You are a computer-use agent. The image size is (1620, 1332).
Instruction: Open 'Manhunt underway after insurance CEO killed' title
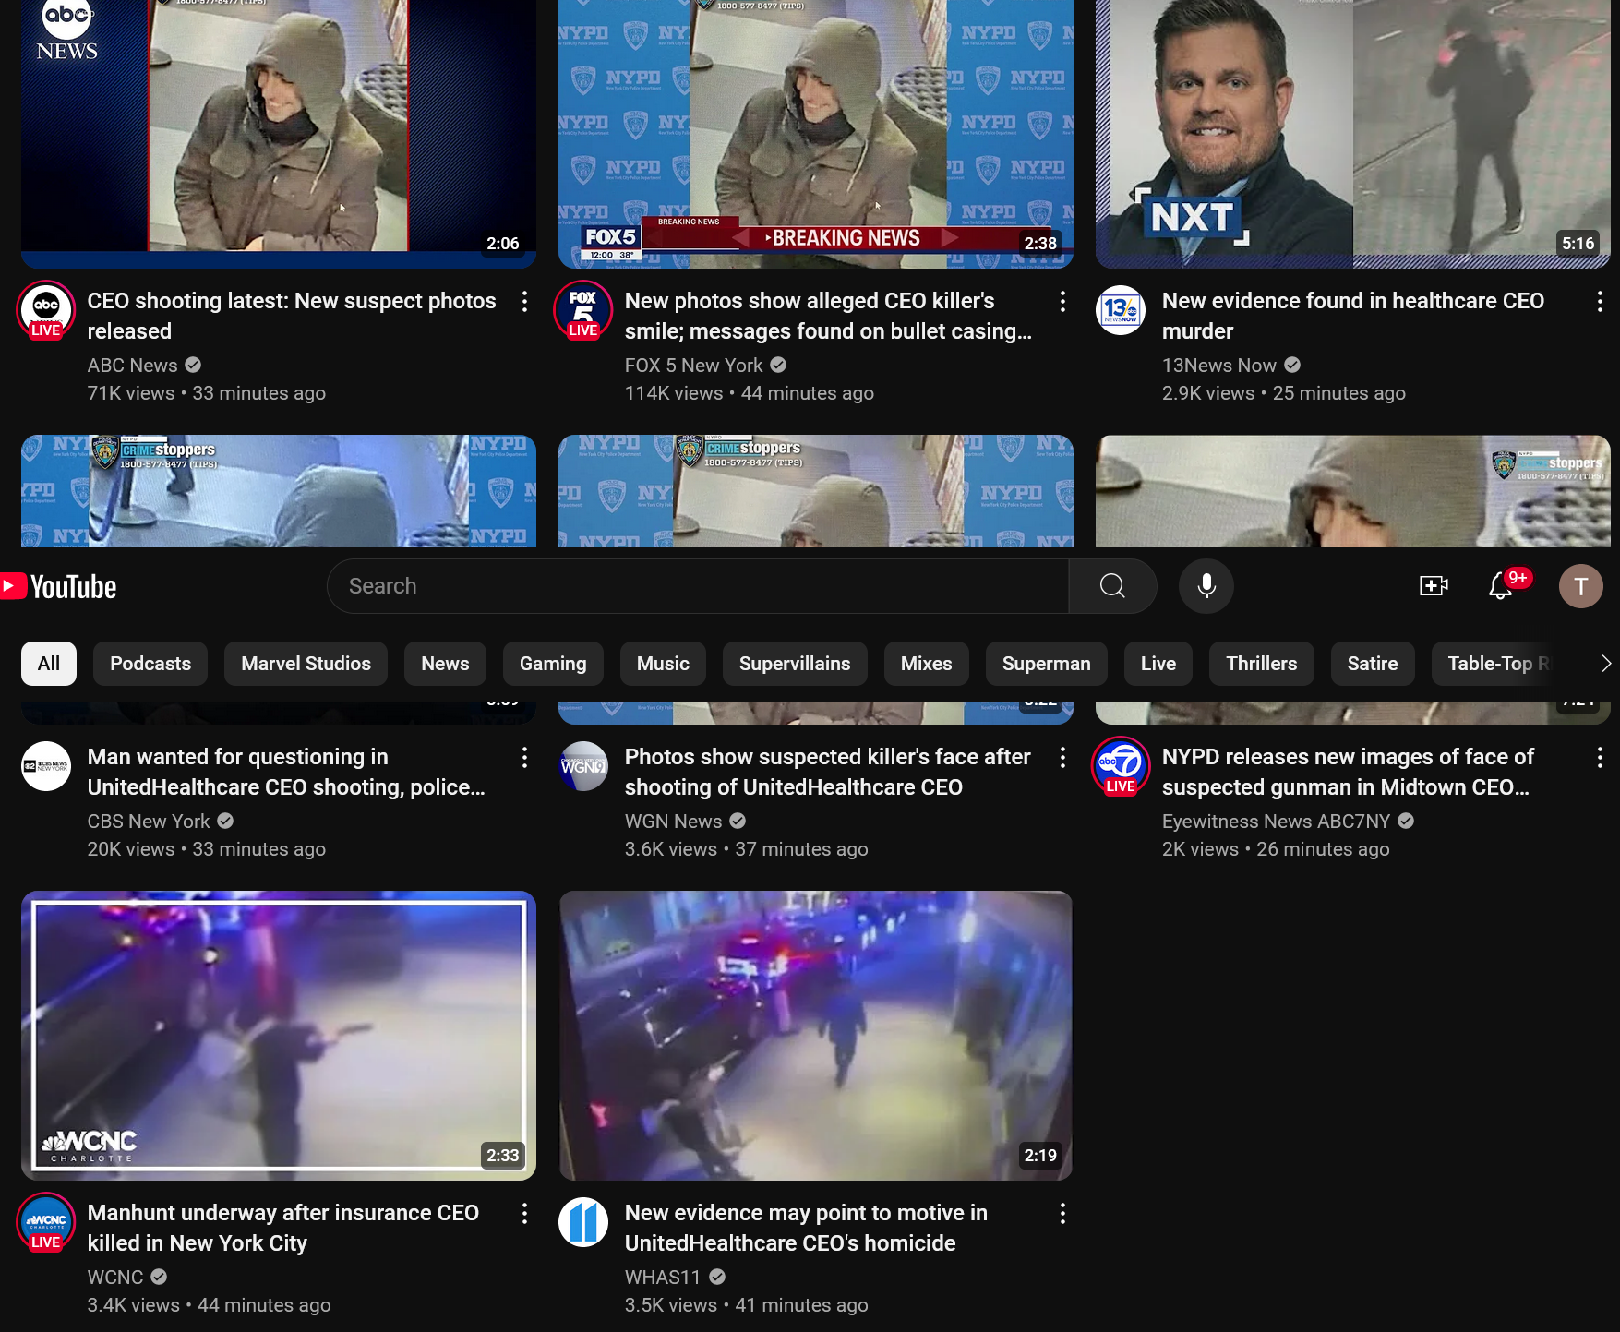pyautogui.click(x=282, y=1228)
